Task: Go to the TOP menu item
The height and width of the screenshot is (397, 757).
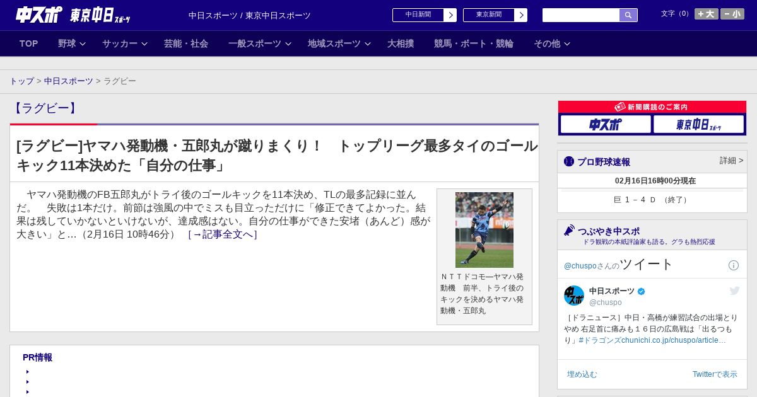Action: (29, 43)
